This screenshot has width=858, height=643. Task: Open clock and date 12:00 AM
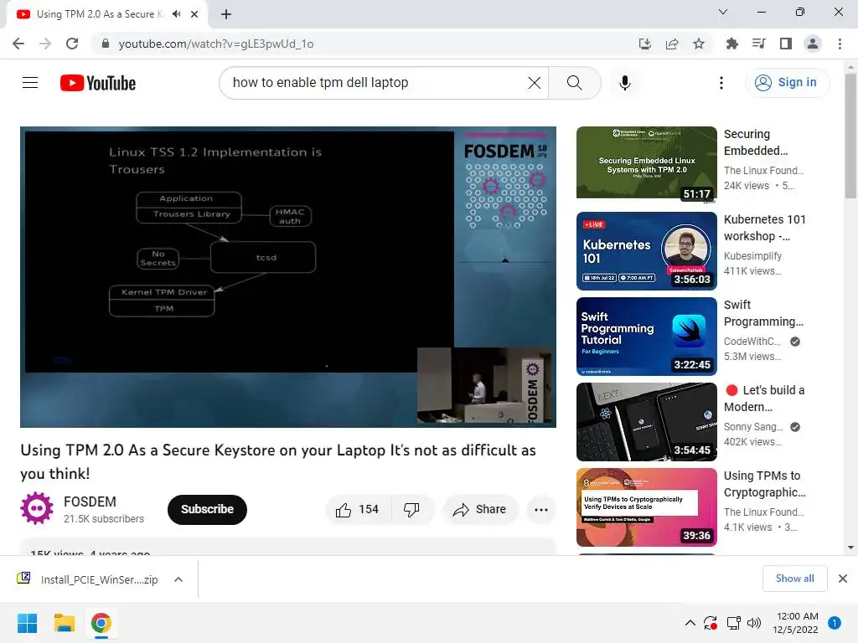796,623
